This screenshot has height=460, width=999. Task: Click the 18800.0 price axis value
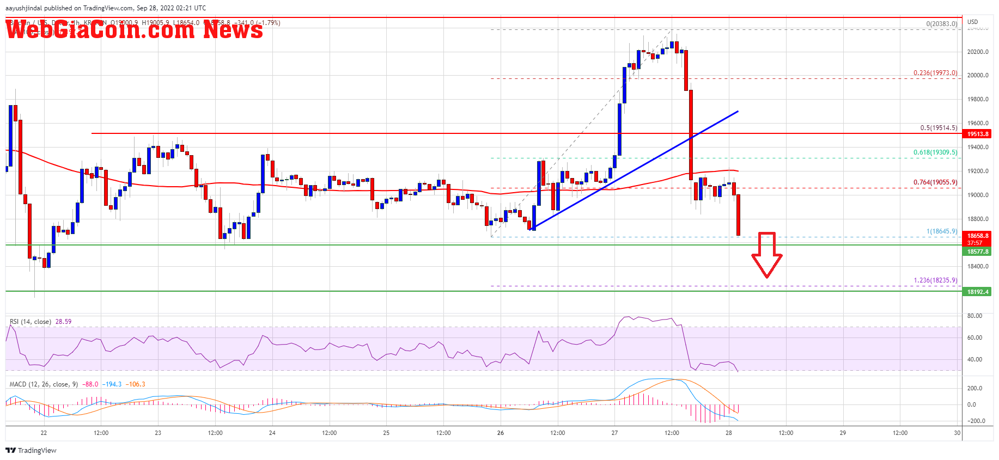978,219
